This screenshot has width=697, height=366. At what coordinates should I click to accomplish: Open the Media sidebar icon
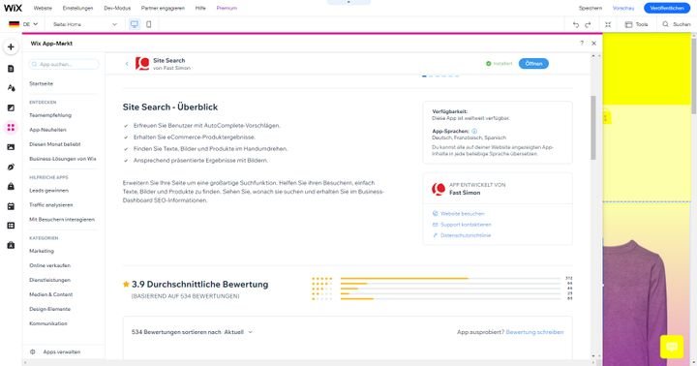pyautogui.click(x=11, y=147)
